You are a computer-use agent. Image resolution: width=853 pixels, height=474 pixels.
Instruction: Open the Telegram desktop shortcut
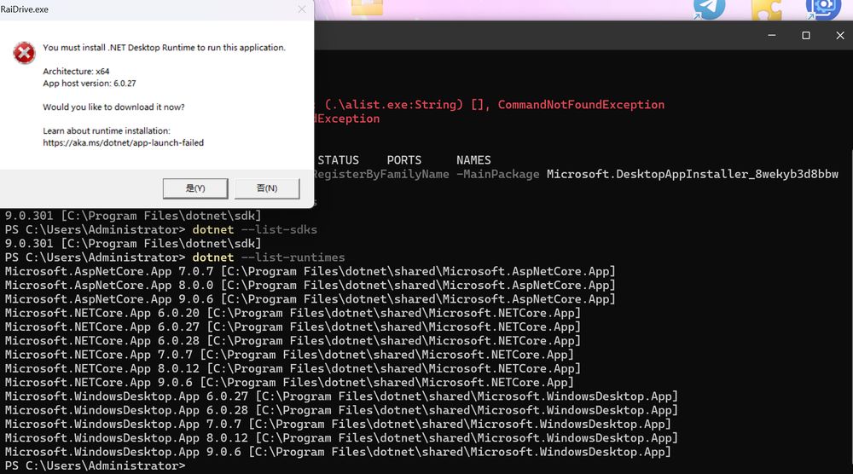710,8
